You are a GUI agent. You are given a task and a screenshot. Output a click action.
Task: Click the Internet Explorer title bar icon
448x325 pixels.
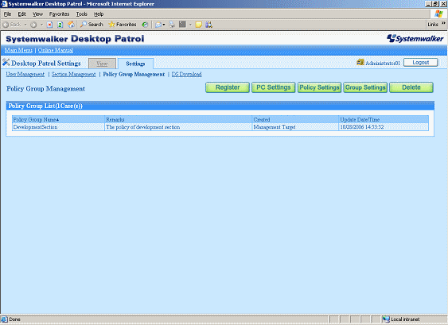tap(4, 4)
